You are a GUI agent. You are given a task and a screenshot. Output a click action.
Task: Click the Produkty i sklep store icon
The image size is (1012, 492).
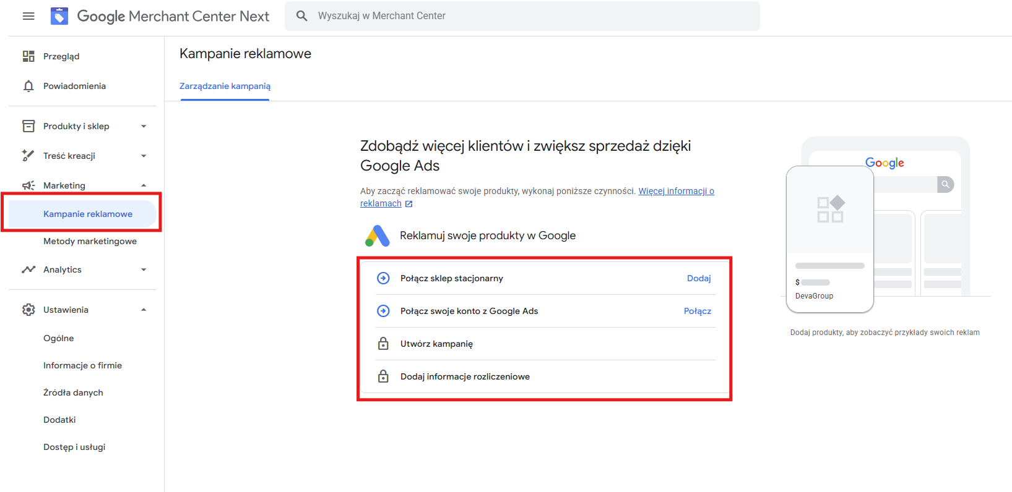[28, 126]
